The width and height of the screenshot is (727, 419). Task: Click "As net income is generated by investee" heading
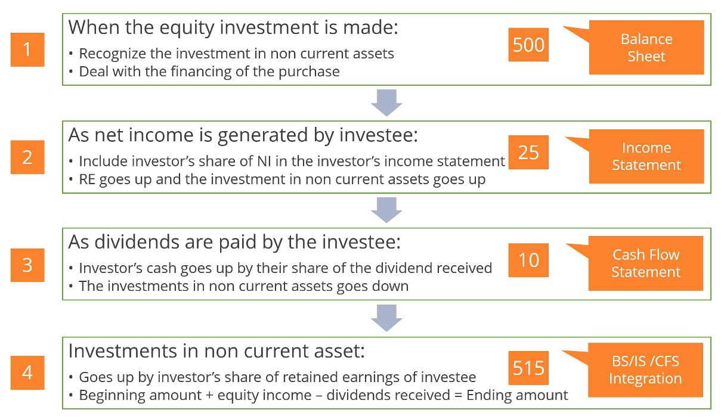point(243,135)
